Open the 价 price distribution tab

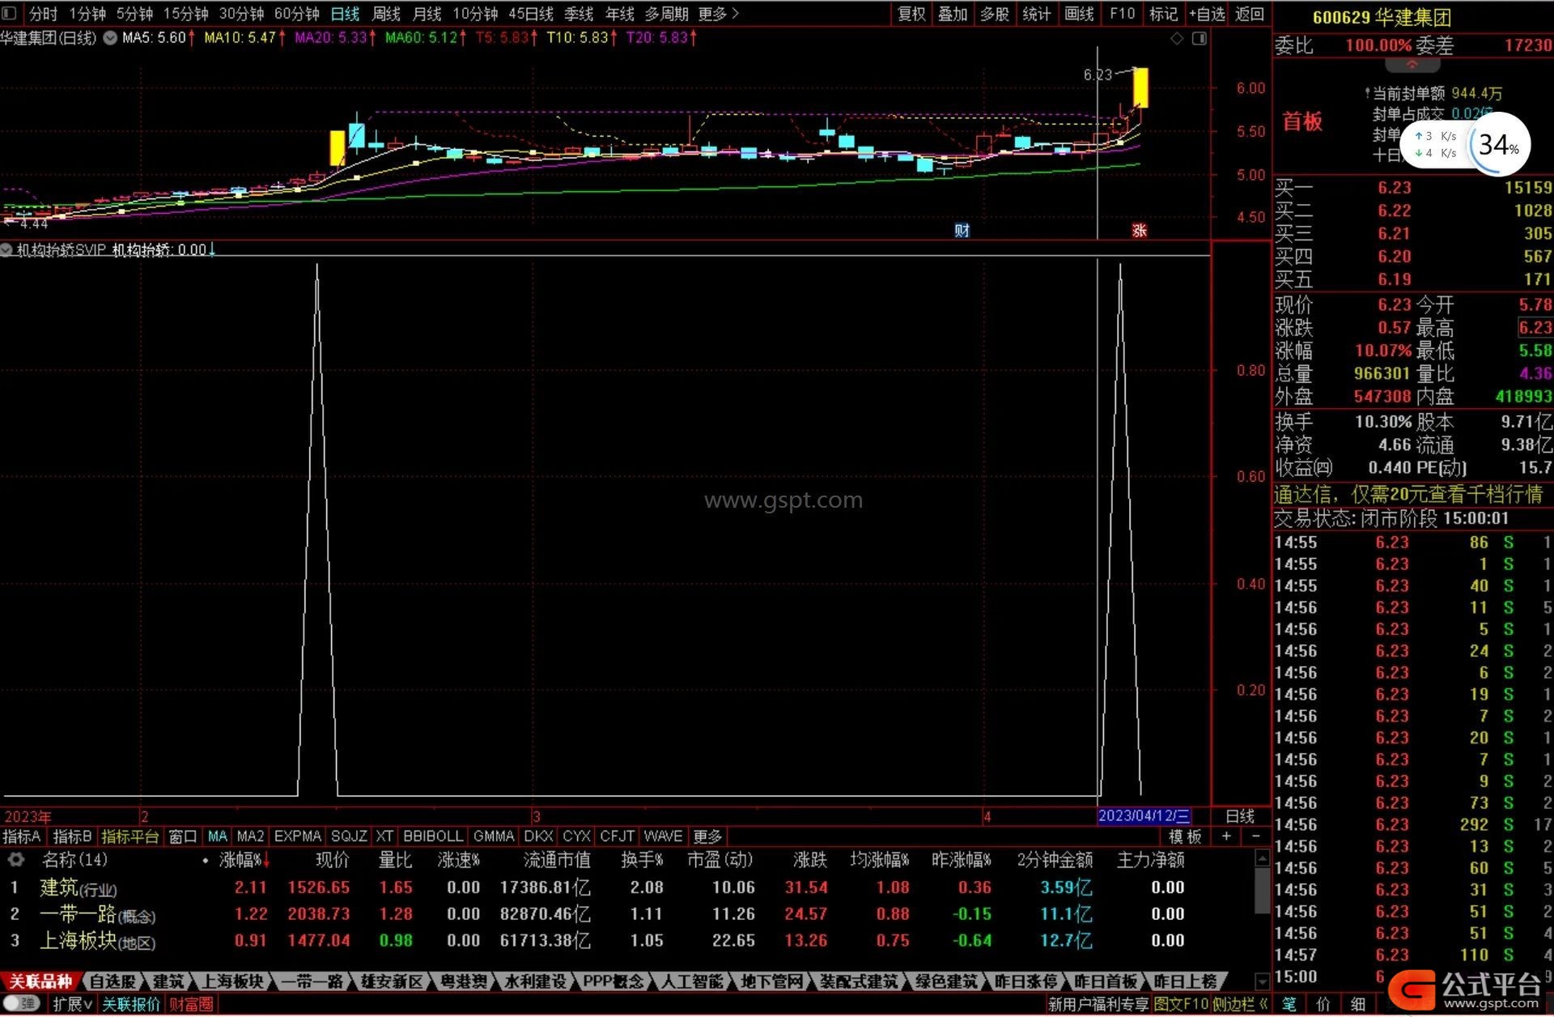[x=1323, y=1005]
